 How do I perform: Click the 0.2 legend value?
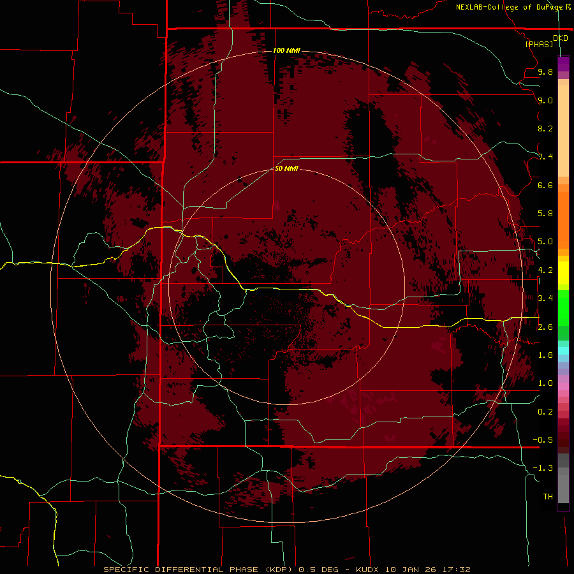[x=545, y=412]
